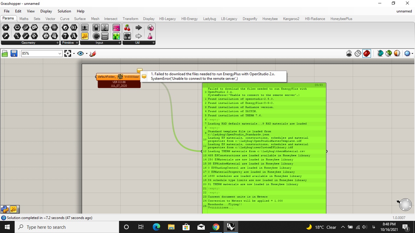Viewport: 415px width, 233px height.
Task: Expand the Input panel
Action: (119, 43)
